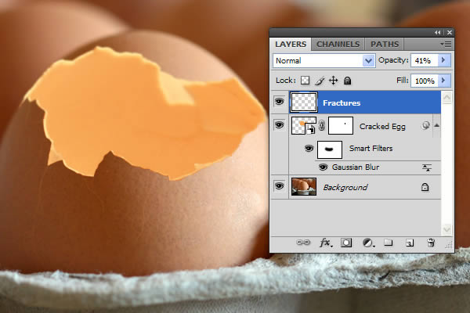Click the Fractures layer name

pos(342,103)
